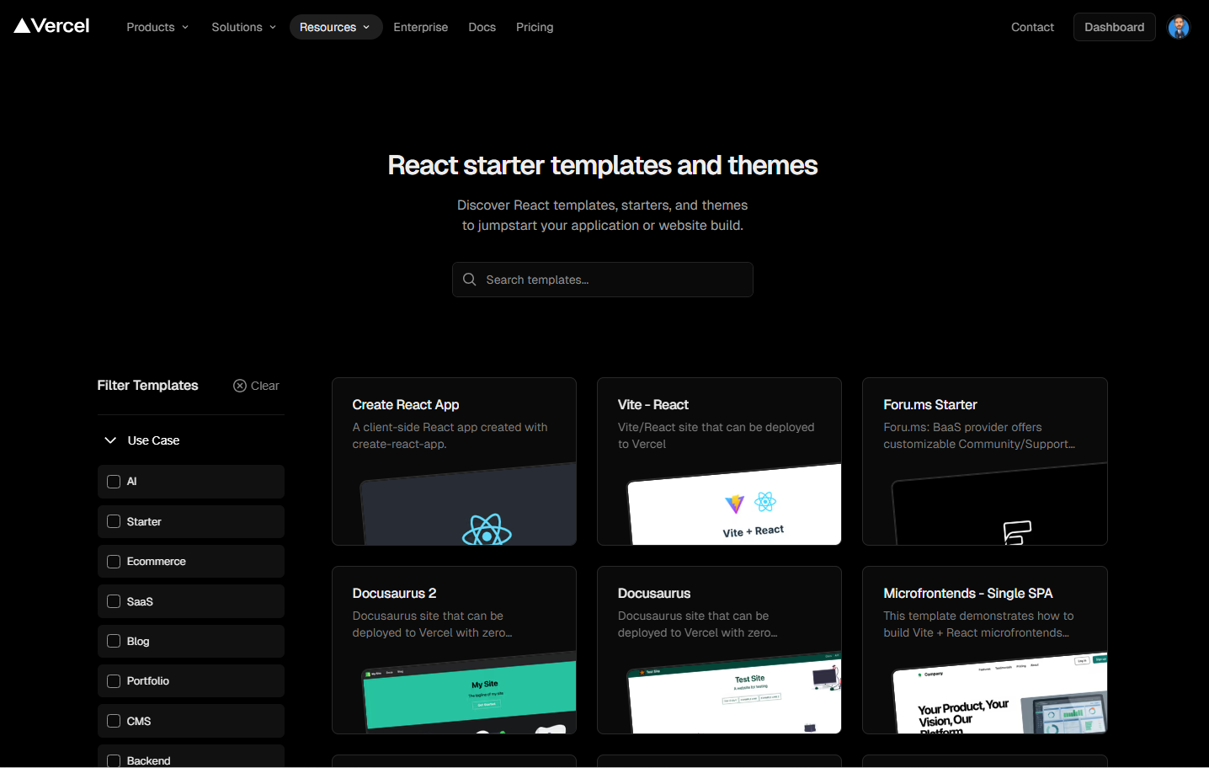
Task: Check the Blog filter checkbox
Action: pyautogui.click(x=114, y=641)
